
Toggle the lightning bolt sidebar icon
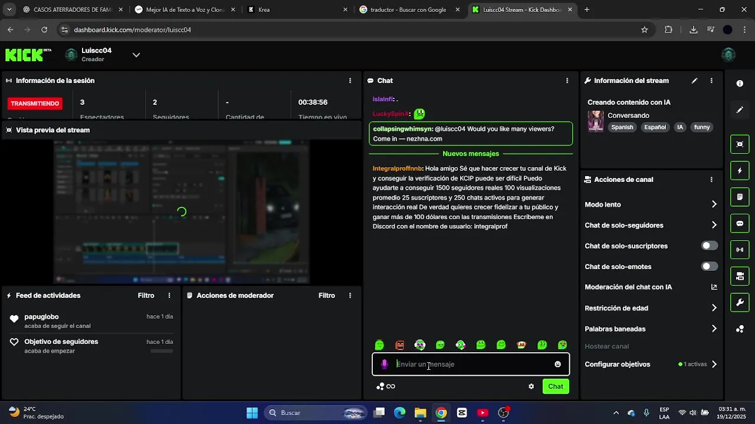coord(740,171)
